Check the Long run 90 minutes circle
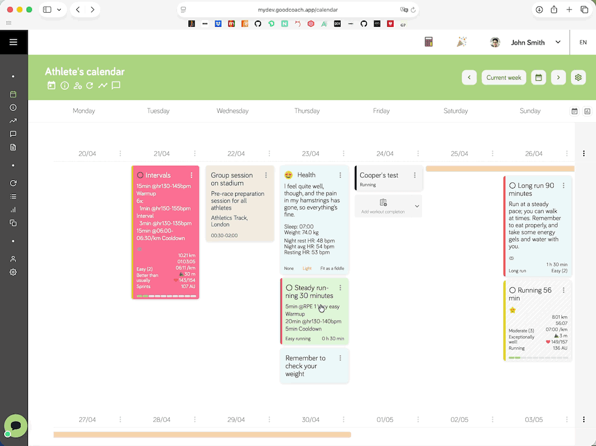This screenshot has height=446, width=596. 512,186
